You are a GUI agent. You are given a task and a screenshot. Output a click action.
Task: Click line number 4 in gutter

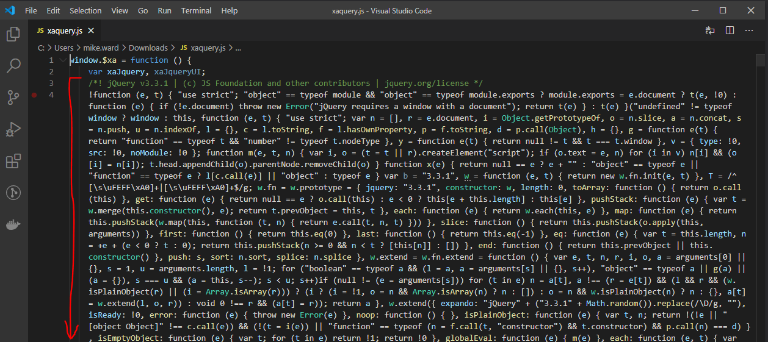tap(52, 94)
